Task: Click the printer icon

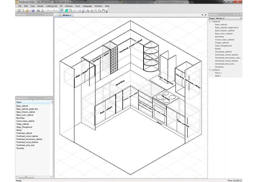Action: tap(38, 11)
